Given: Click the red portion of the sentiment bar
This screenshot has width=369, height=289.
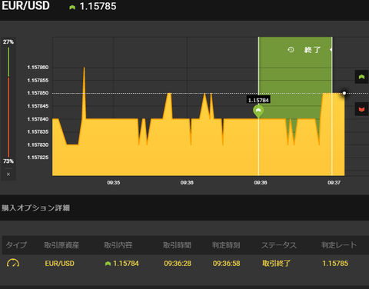Looking at the screenshot, I should pos(8,118).
